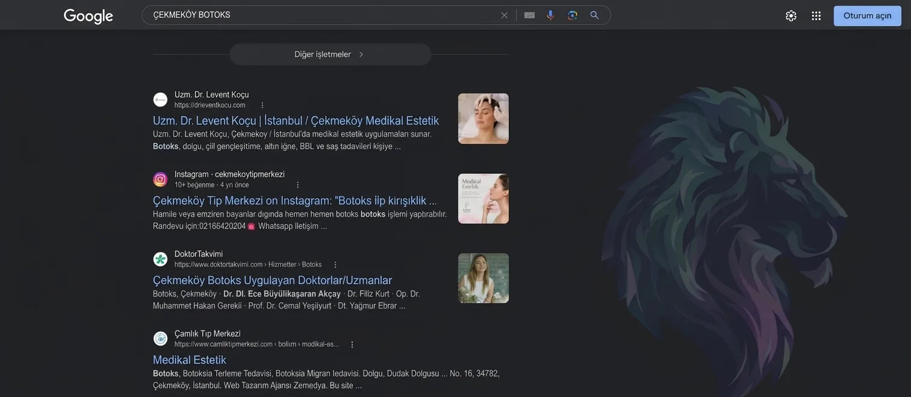The height and width of the screenshot is (397, 911).
Task: Open Uzm. Dr. Levent Koçu Medikal Estetik link
Action: coord(296,120)
